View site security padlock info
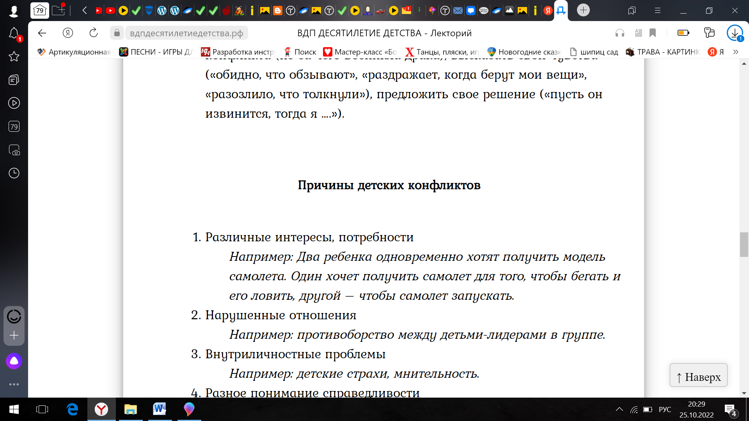 (x=117, y=33)
